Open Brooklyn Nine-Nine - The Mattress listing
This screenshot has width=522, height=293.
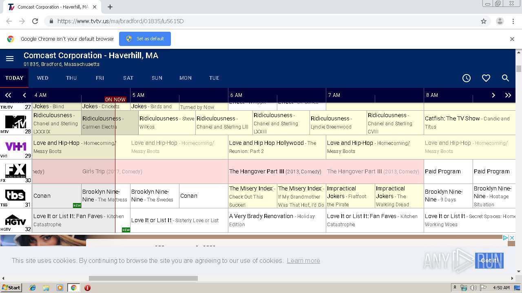106,196
